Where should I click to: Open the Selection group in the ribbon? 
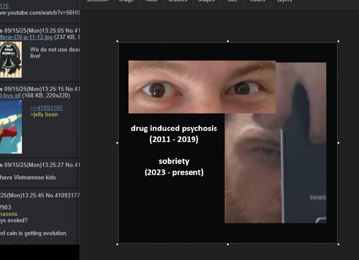pos(97,1)
